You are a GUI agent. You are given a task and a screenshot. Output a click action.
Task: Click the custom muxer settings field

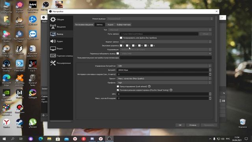coord(166,58)
